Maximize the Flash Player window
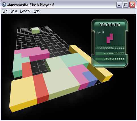The width and height of the screenshot is (137, 121). (126, 5)
